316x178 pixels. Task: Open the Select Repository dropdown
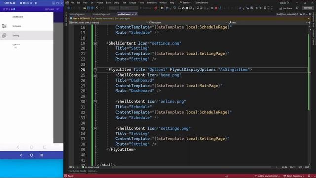point(294,176)
